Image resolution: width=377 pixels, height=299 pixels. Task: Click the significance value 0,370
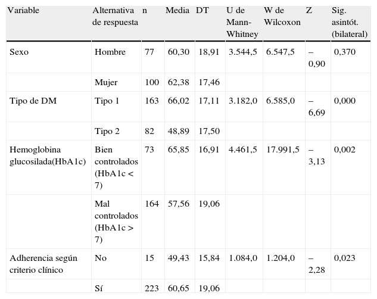345,52
